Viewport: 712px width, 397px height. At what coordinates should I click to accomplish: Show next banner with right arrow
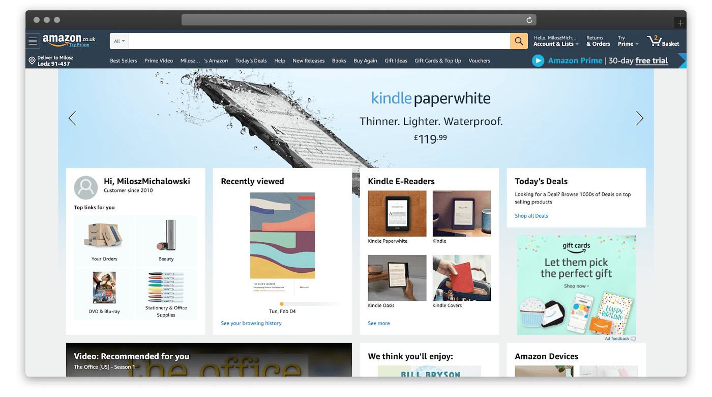(639, 118)
